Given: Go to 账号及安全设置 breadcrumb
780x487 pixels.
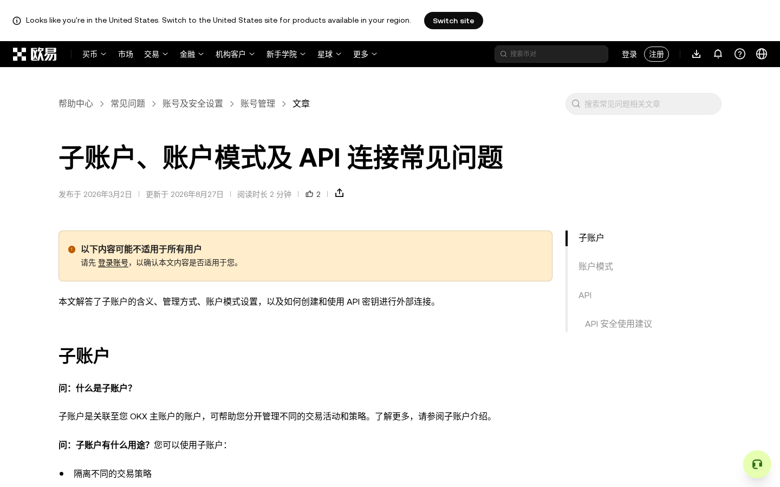Looking at the screenshot, I should click(x=193, y=103).
